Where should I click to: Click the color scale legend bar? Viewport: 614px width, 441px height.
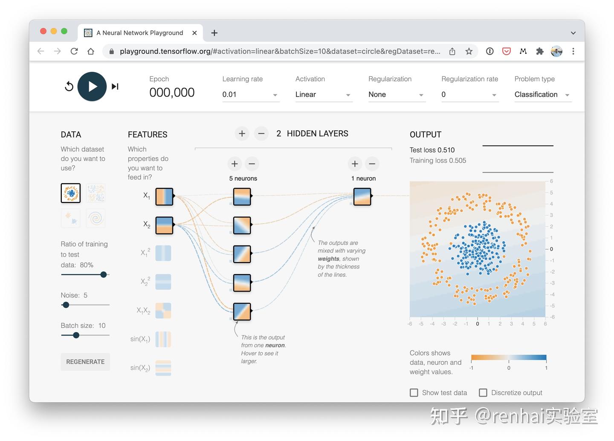509,358
